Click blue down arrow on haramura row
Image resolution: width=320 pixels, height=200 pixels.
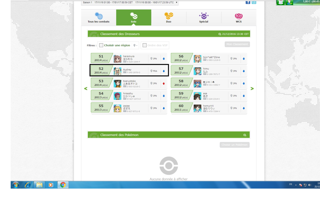164,59
